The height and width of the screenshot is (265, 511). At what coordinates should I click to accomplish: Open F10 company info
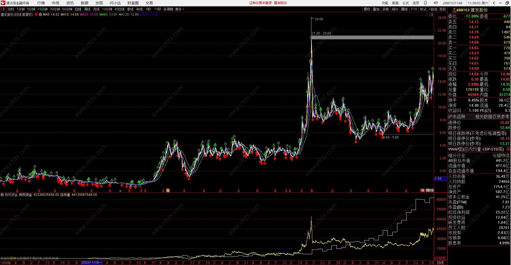414,9
